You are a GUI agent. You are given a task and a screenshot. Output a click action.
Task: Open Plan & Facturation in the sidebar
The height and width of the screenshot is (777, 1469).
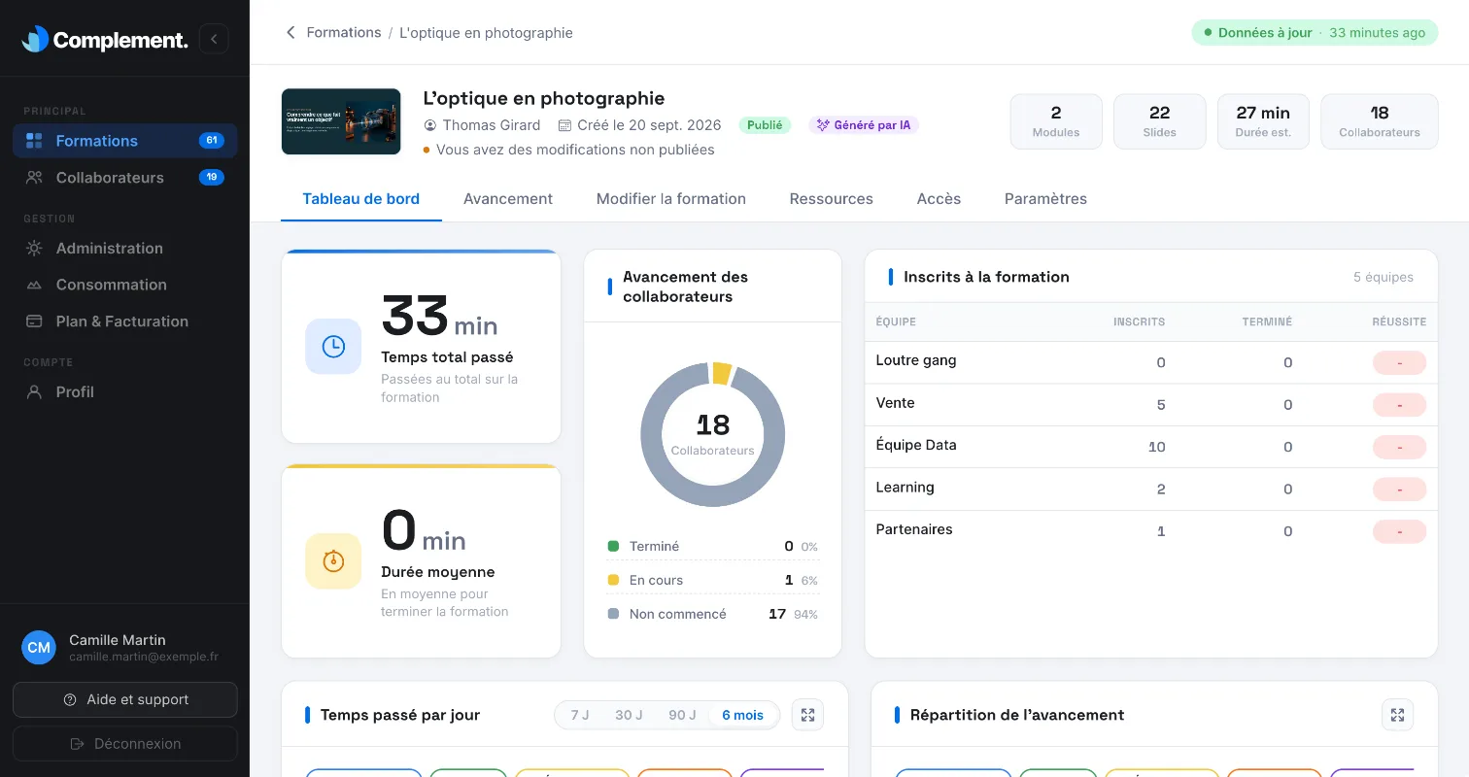coord(125,321)
